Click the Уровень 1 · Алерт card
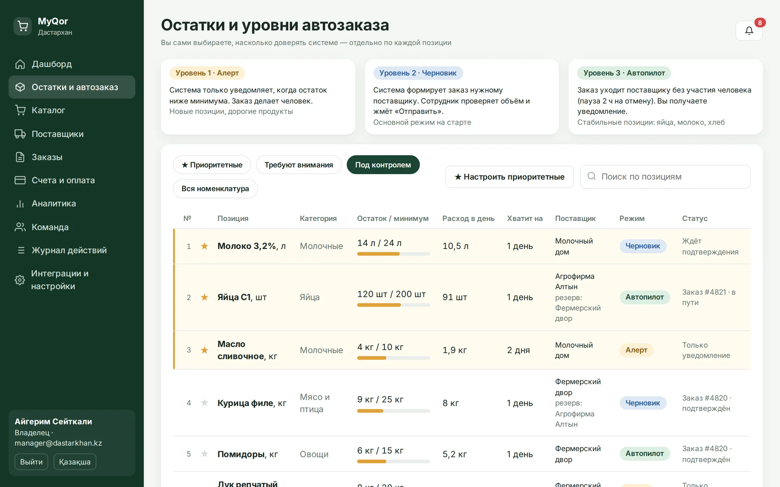Screen dimensions: 780x487 258,97
